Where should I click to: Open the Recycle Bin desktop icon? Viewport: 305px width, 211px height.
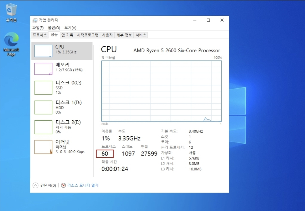coord(11,11)
